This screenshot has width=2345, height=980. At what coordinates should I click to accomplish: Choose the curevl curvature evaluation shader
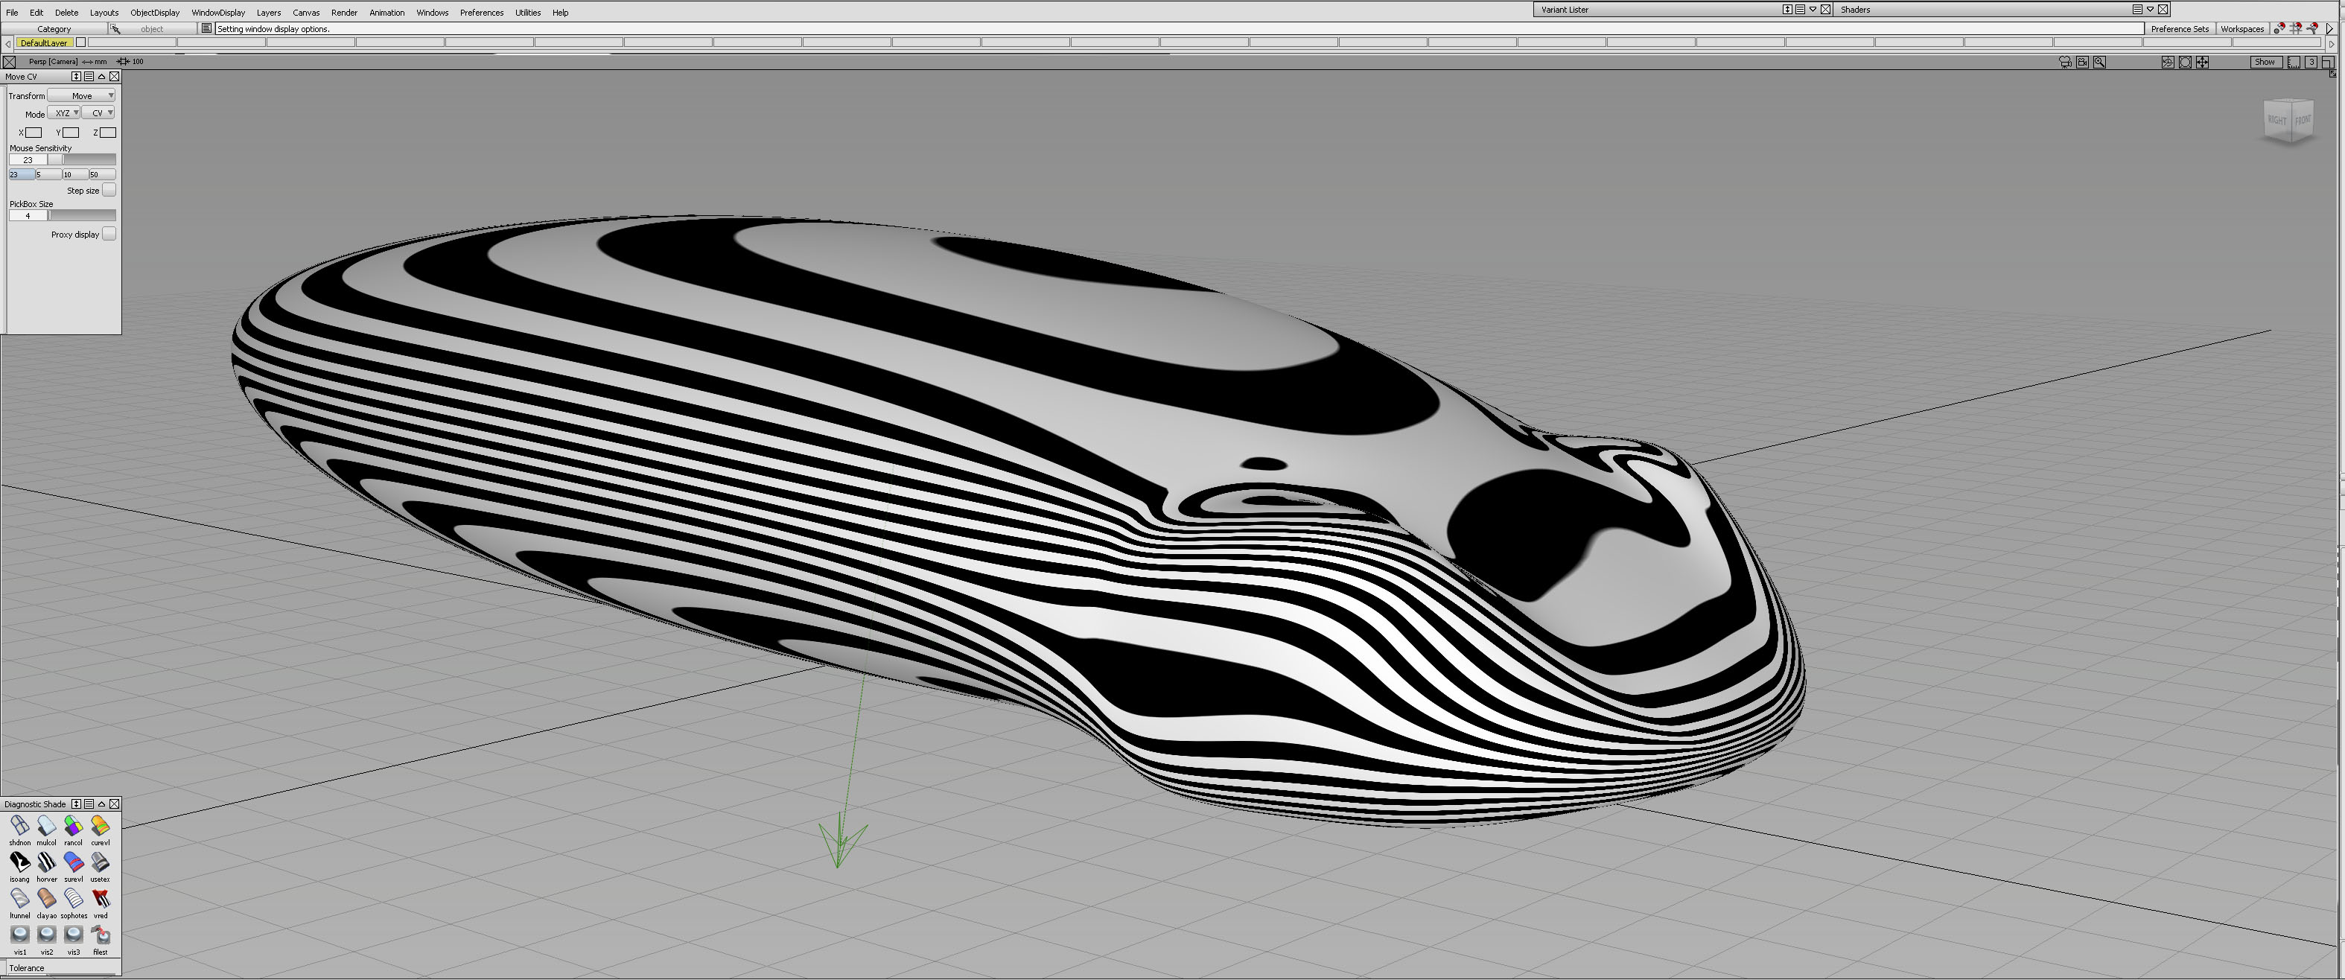[x=100, y=825]
